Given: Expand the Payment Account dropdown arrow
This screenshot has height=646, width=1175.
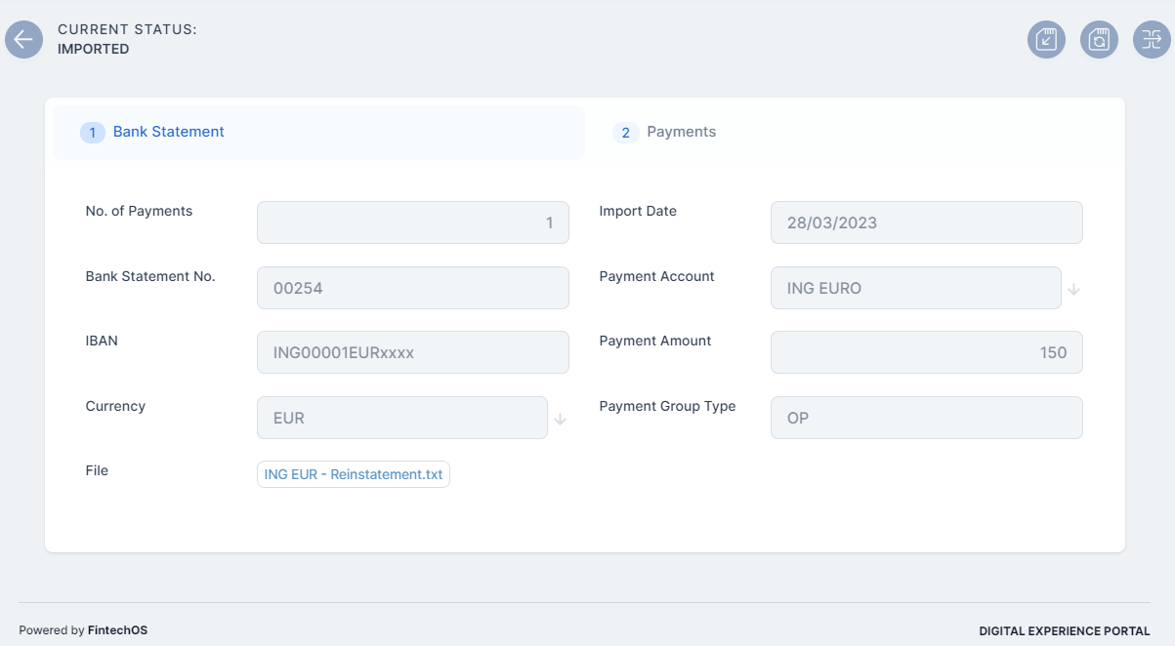Looking at the screenshot, I should [1074, 289].
